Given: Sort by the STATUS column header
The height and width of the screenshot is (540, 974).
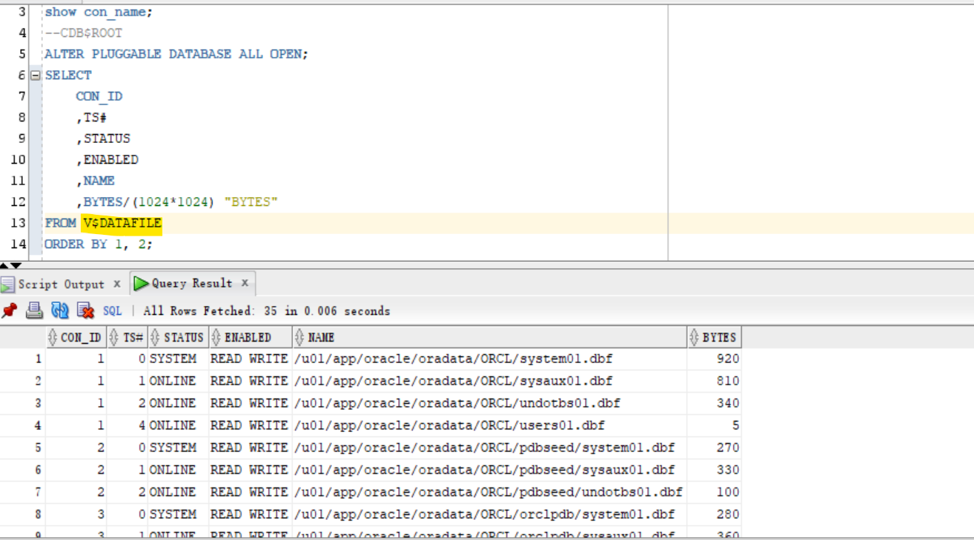Looking at the screenshot, I should coord(178,337).
